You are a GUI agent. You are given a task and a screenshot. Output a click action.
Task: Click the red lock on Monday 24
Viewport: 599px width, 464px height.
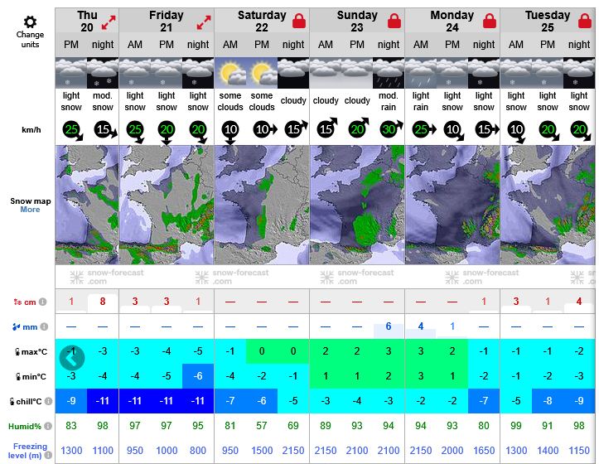tap(490, 22)
